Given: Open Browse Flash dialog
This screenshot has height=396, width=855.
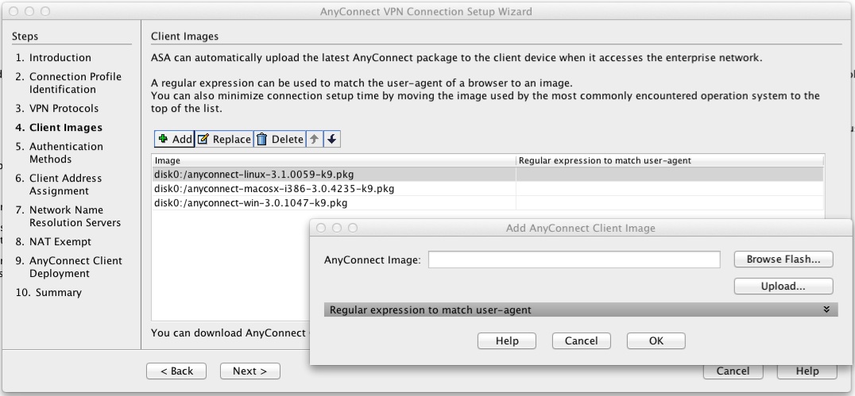Looking at the screenshot, I should 783,260.
